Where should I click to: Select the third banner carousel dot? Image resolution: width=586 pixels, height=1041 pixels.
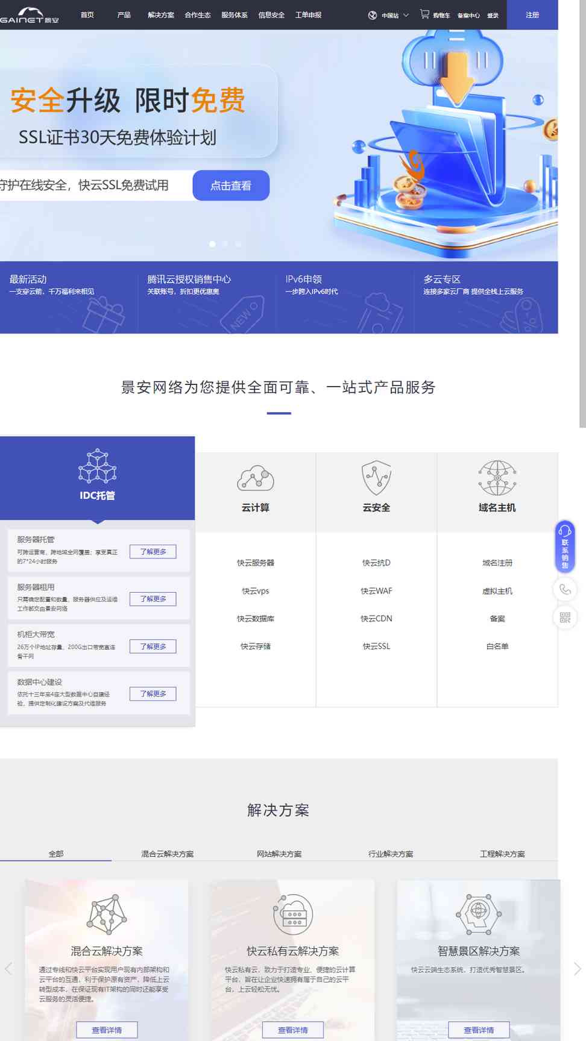click(239, 244)
